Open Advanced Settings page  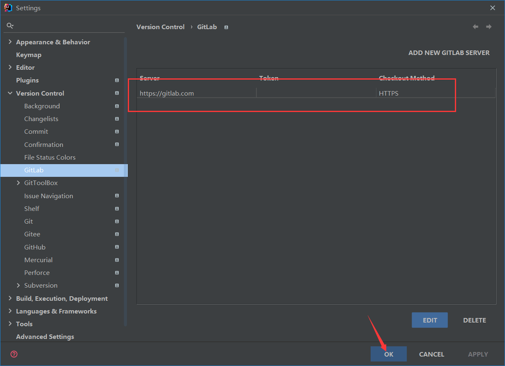(45, 336)
